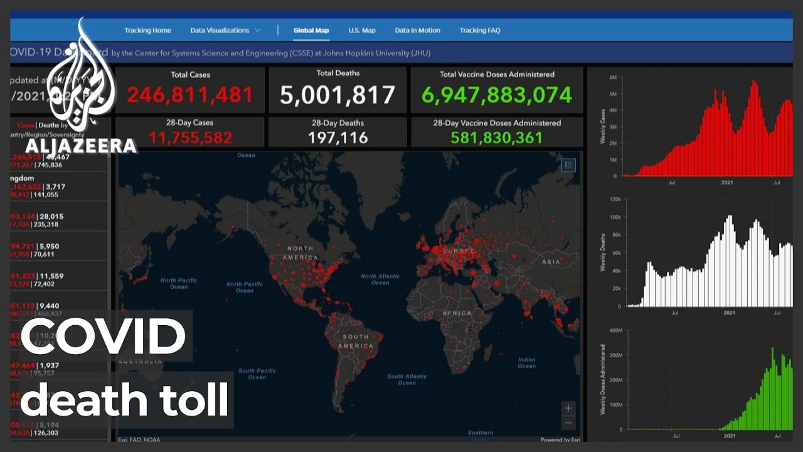
Task: Click the 28-Day Deaths value 197,116
Action: [338, 137]
